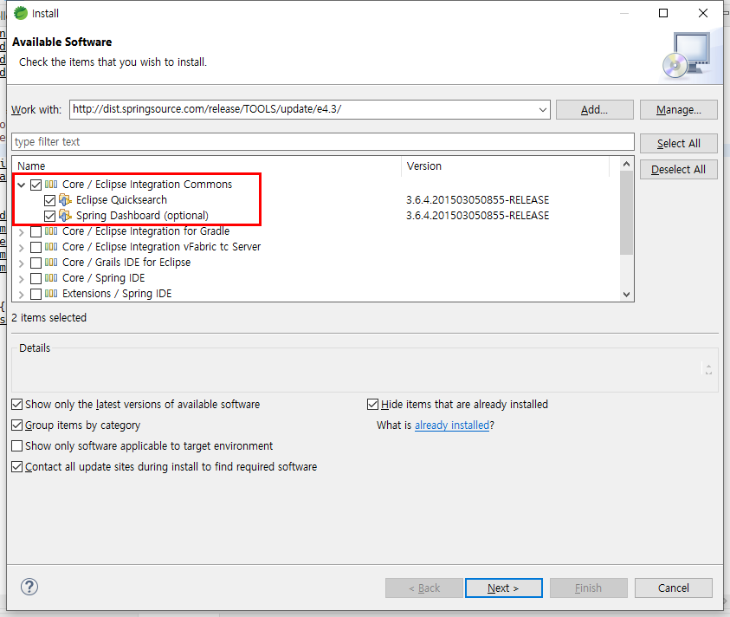Check Core / Grails IDE for Eclipse

(x=36, y=263)
